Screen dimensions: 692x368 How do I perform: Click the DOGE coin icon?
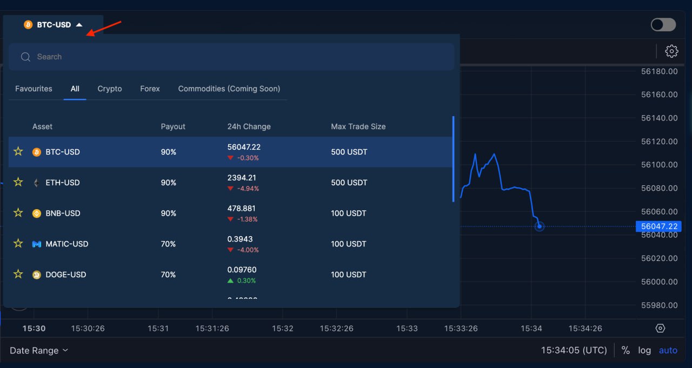(36, 275)
